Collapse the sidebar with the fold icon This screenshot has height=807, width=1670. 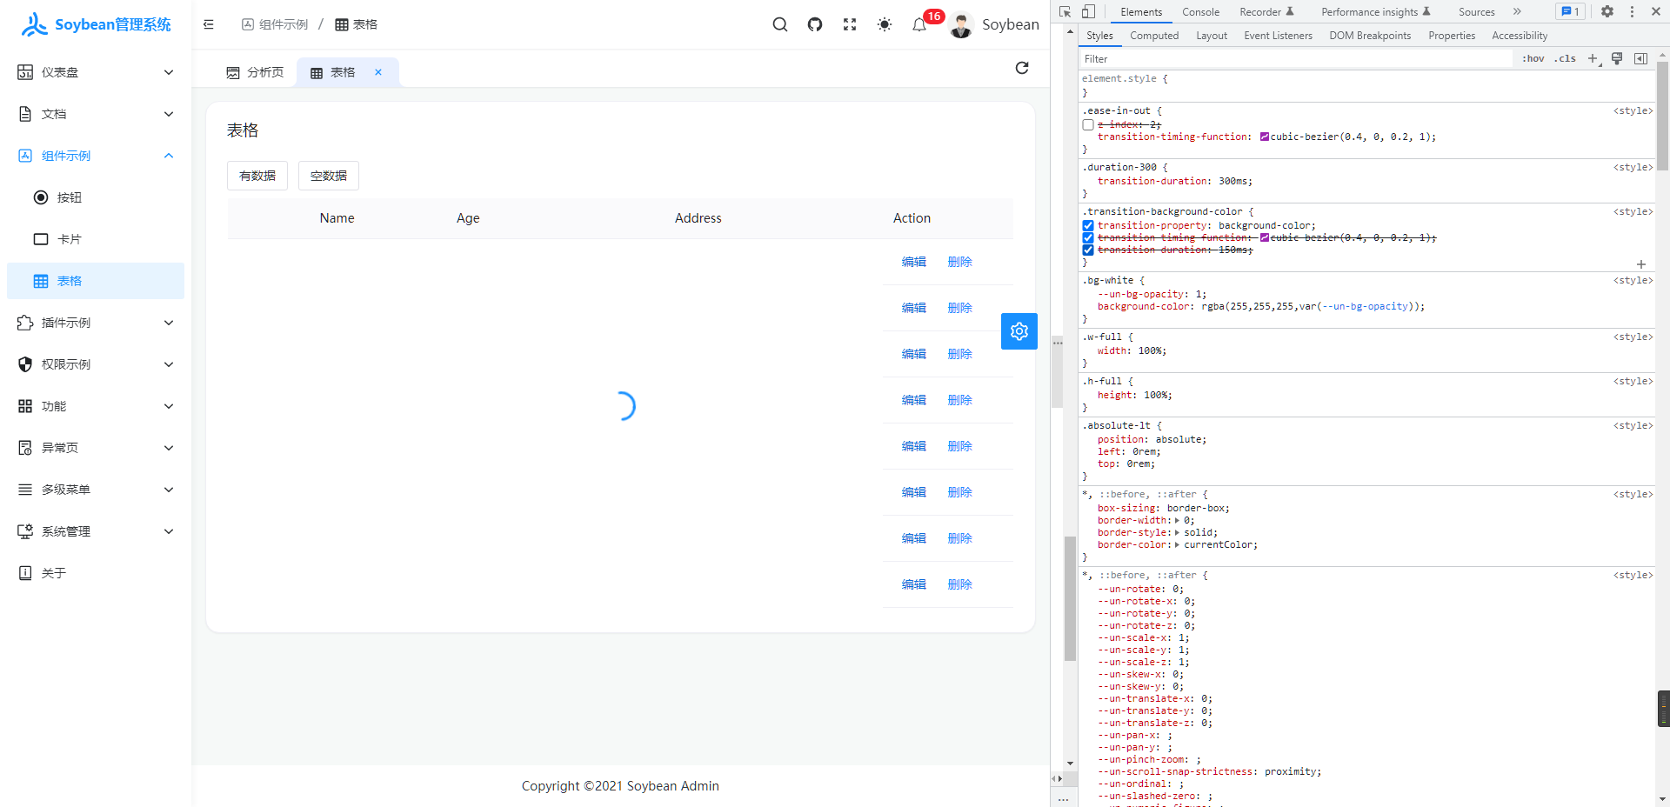coord(208,24)
